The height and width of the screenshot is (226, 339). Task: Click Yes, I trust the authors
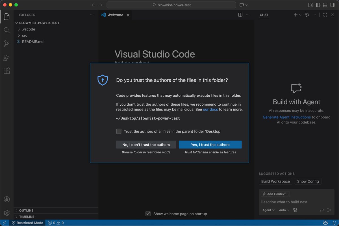click(x=210, y=144)
